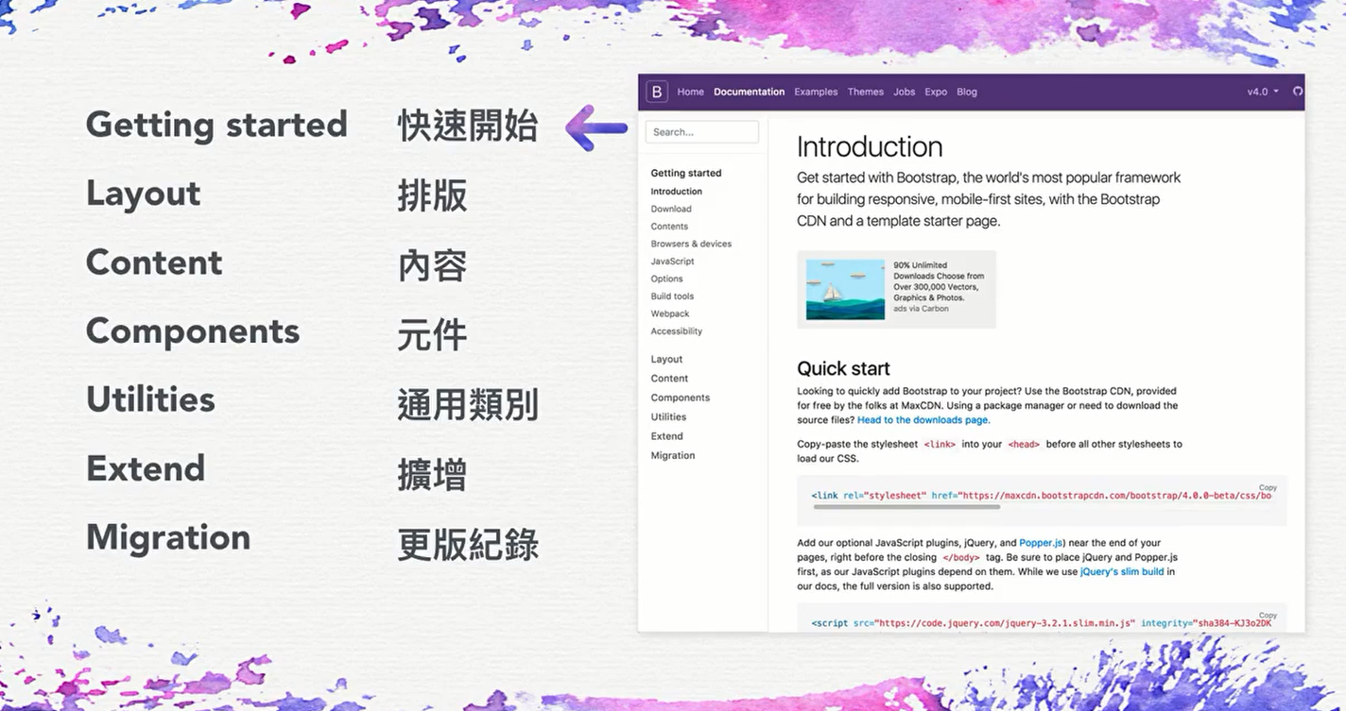The image size is (1346, 711).
Task: Click the 快速開始 label on slide
Action: click(468, 127)
